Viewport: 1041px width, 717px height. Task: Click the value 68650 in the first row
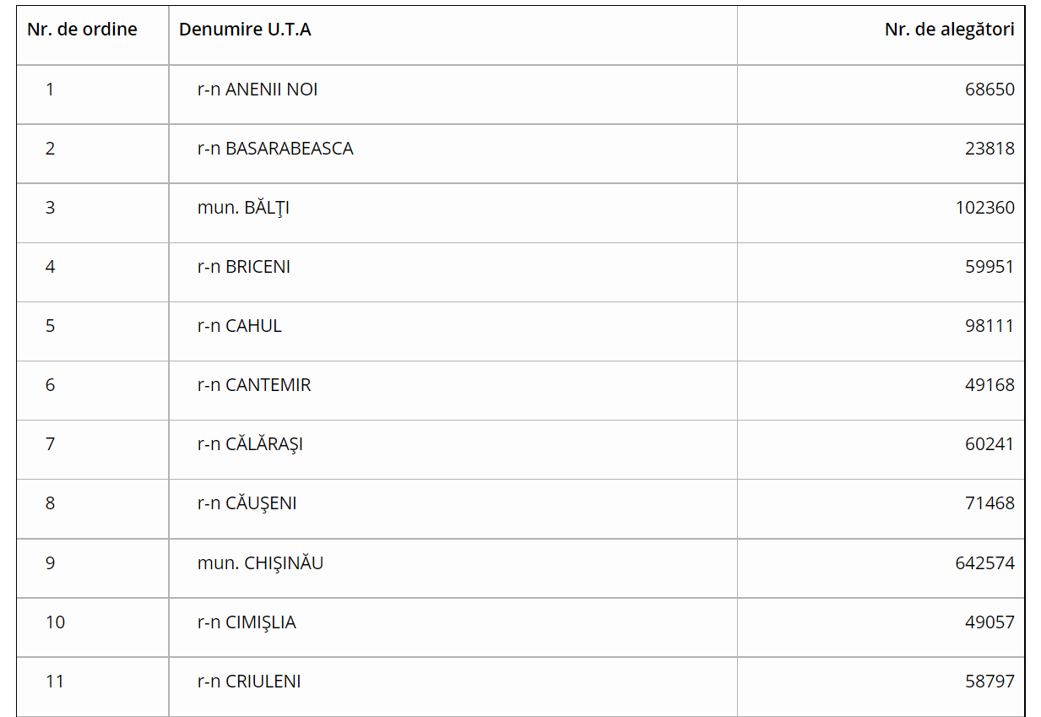click(x=990, y=90)
